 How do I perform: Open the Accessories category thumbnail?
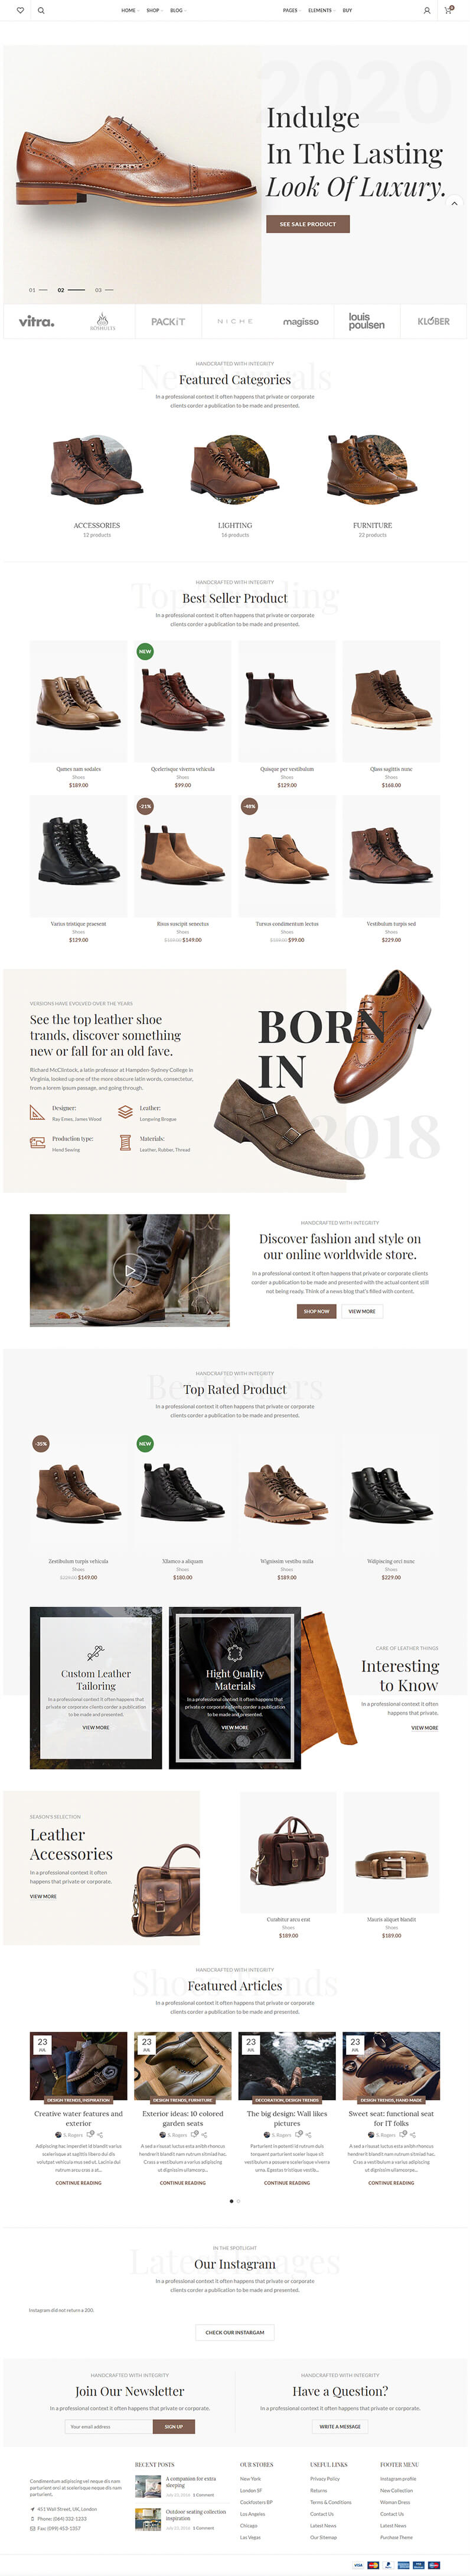97,470
